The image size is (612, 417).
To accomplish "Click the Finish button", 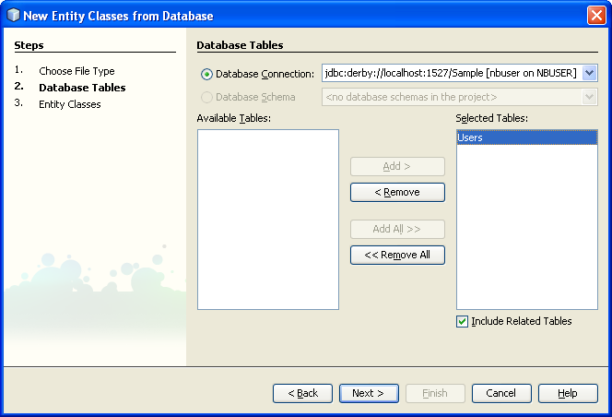I will pos(435,393).
